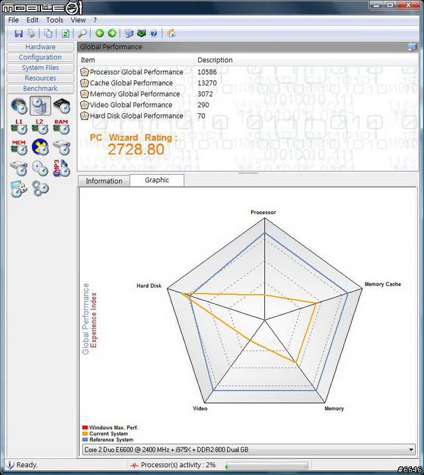Run the L1 cache benchmark
The height and width of the screenshot is (475, 424).
pyautogui.click(x=19, y=127)
